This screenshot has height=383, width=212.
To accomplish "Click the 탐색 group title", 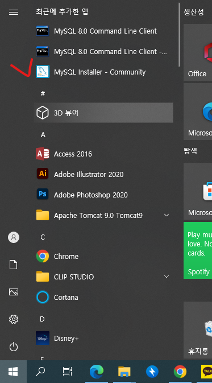I will (190, 151).
